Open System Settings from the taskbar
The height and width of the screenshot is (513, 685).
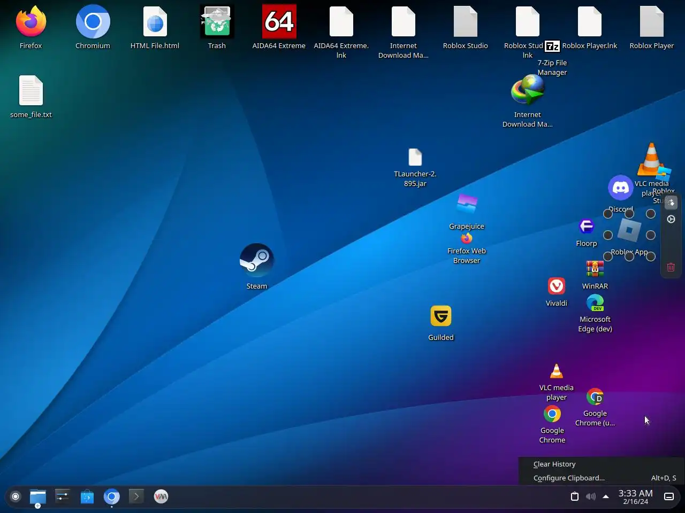click(63, 496)
